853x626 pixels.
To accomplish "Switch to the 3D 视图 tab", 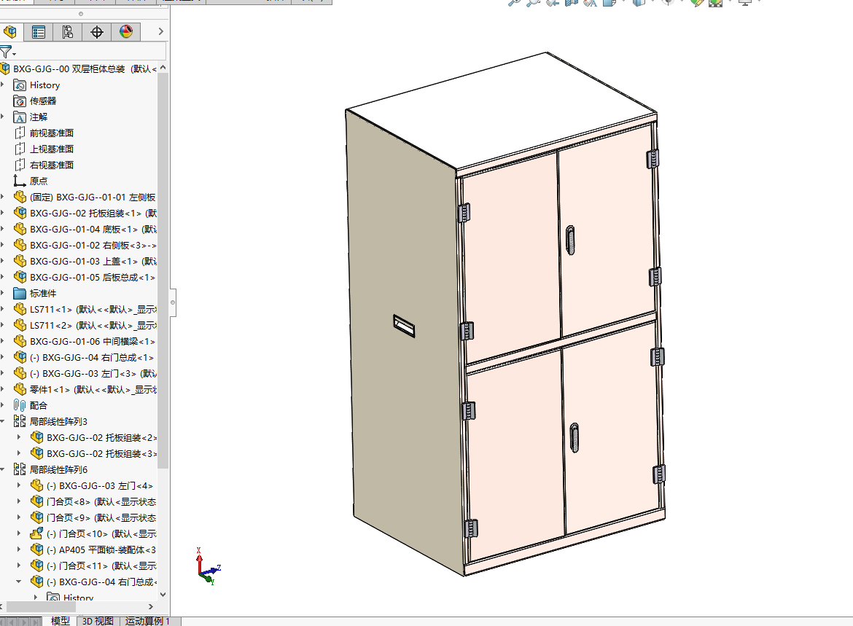I will [98, 621].
